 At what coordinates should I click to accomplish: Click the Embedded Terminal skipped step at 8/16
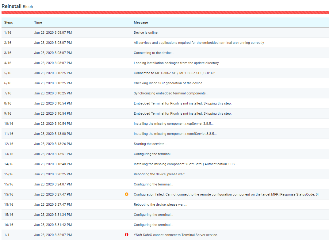(164, 103)
